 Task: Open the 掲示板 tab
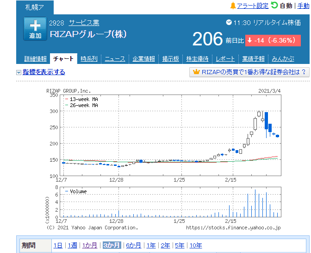point(171,59)
